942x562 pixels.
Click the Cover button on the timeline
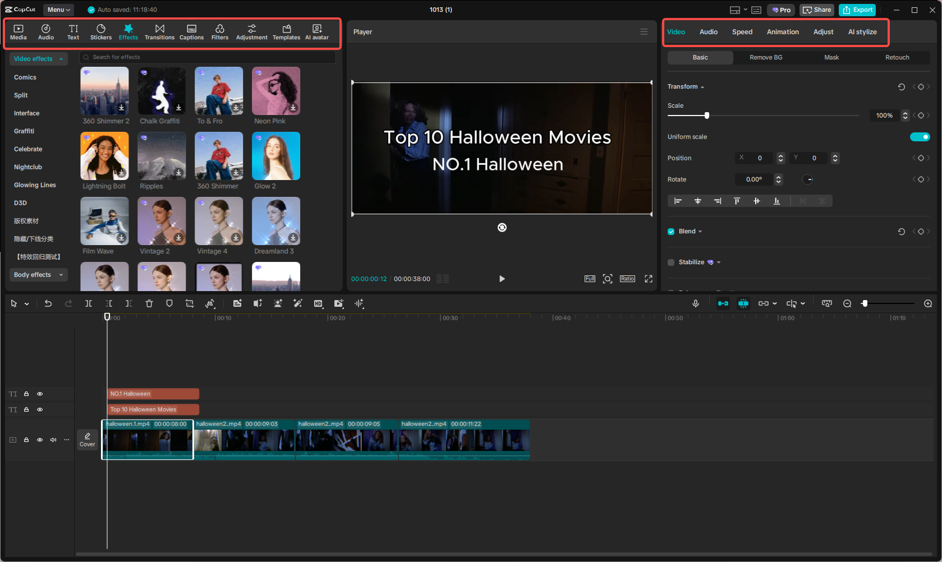(x=88, y=440)
